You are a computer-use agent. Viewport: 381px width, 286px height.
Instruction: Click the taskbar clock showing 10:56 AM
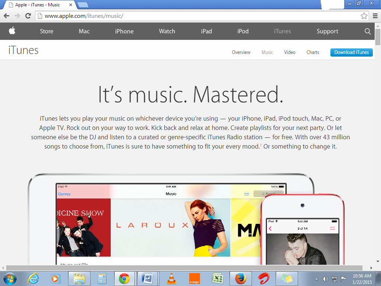[x=362, y=279]
